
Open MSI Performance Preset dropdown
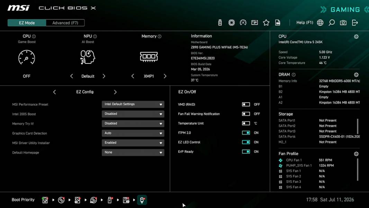pos(133,104)
